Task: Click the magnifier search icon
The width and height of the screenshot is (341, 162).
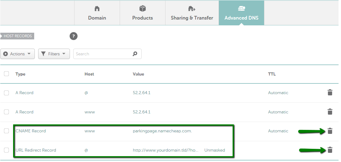Action: (x=135, y=54)
